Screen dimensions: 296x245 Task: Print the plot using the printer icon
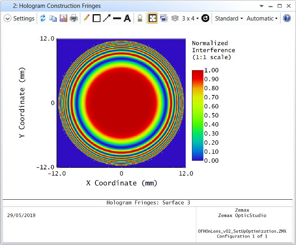pos(74,18)
